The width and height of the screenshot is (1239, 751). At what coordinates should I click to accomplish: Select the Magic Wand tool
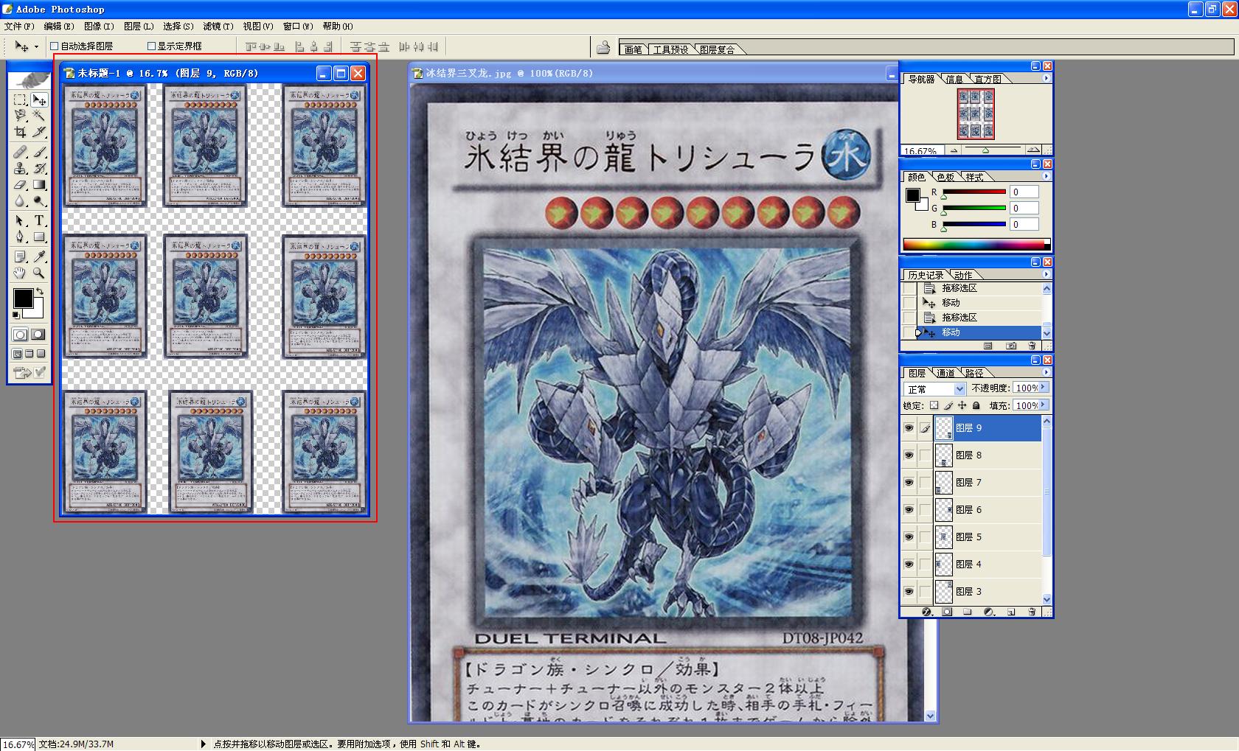coord(39,116)
